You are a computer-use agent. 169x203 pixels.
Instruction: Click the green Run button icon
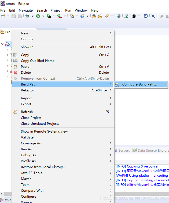tap(38, 16)
